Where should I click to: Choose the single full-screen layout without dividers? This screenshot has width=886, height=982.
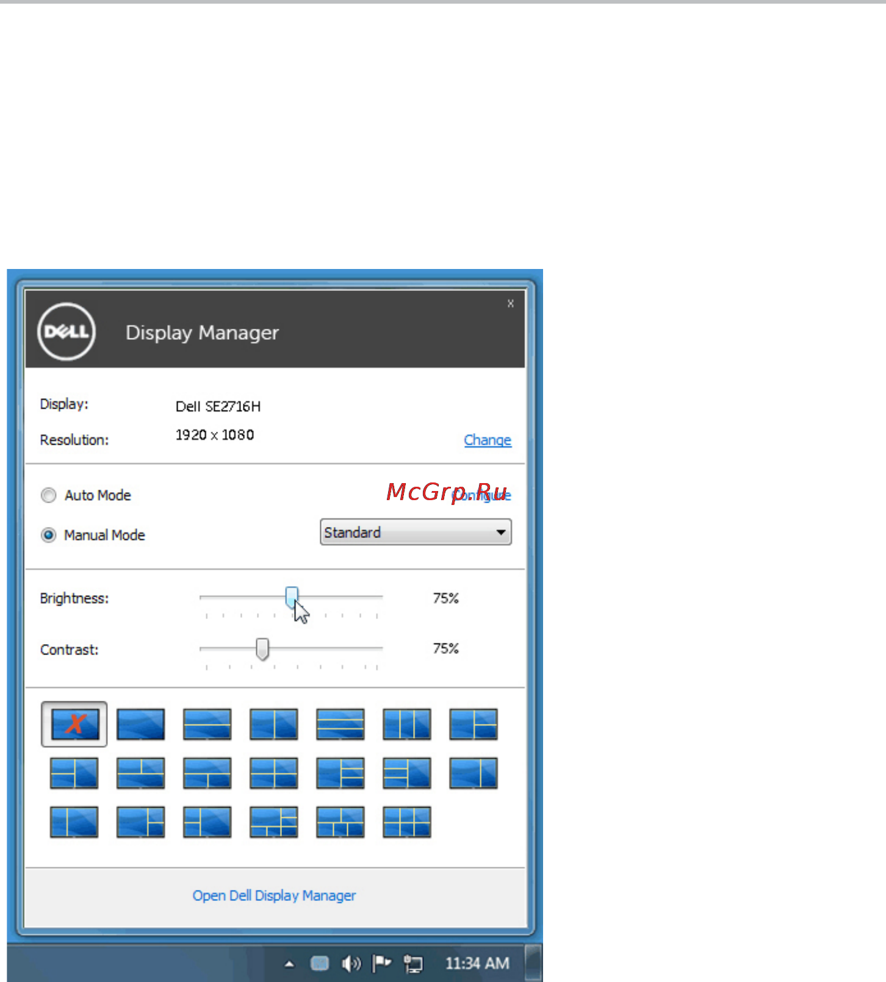click(141, 724)
